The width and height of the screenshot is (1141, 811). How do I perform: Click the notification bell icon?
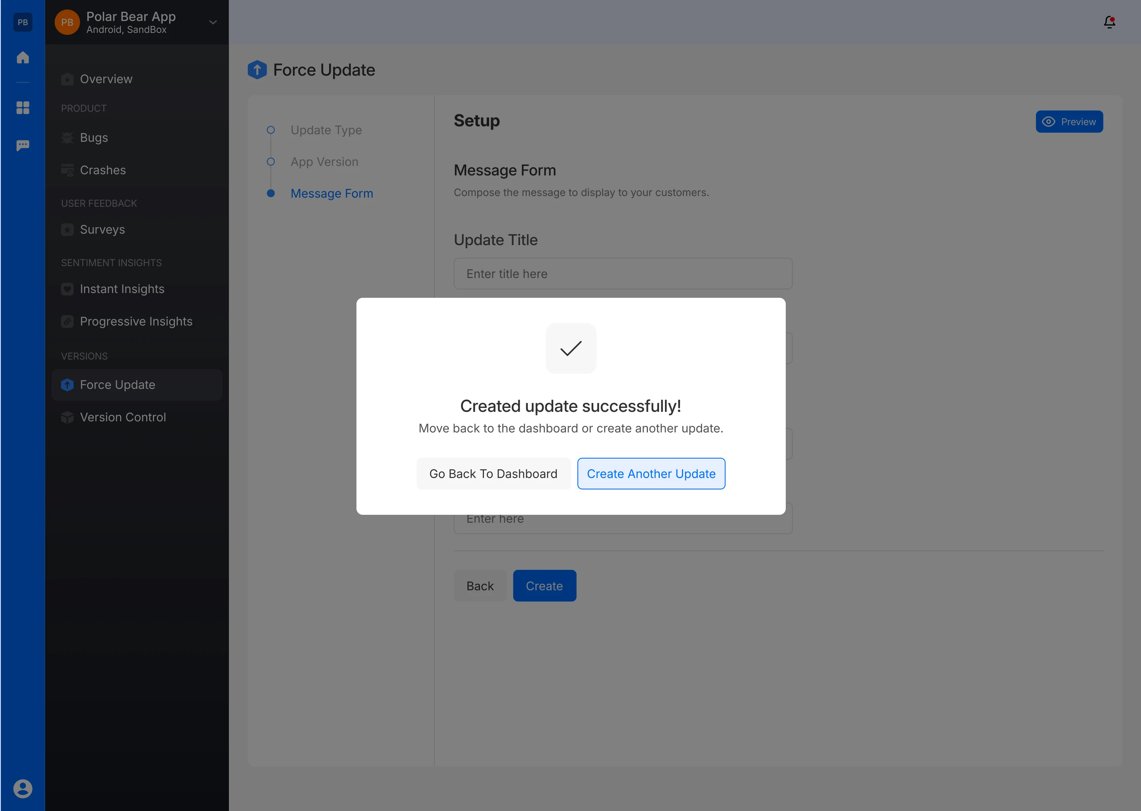tap(1109, 22)
